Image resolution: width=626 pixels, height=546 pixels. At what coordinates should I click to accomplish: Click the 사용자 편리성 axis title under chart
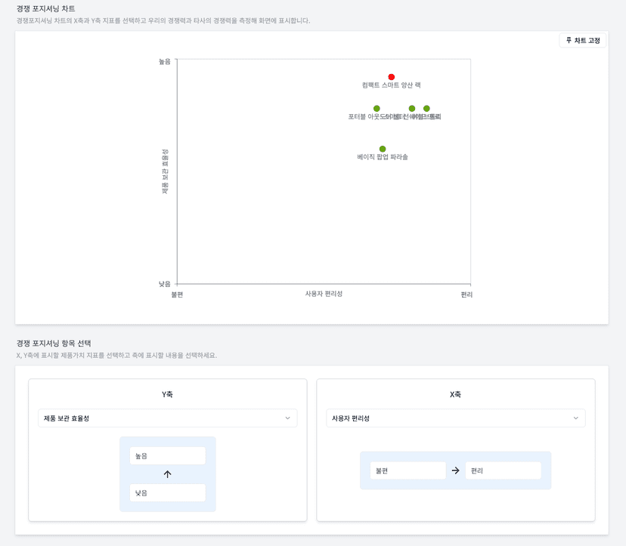324,294
